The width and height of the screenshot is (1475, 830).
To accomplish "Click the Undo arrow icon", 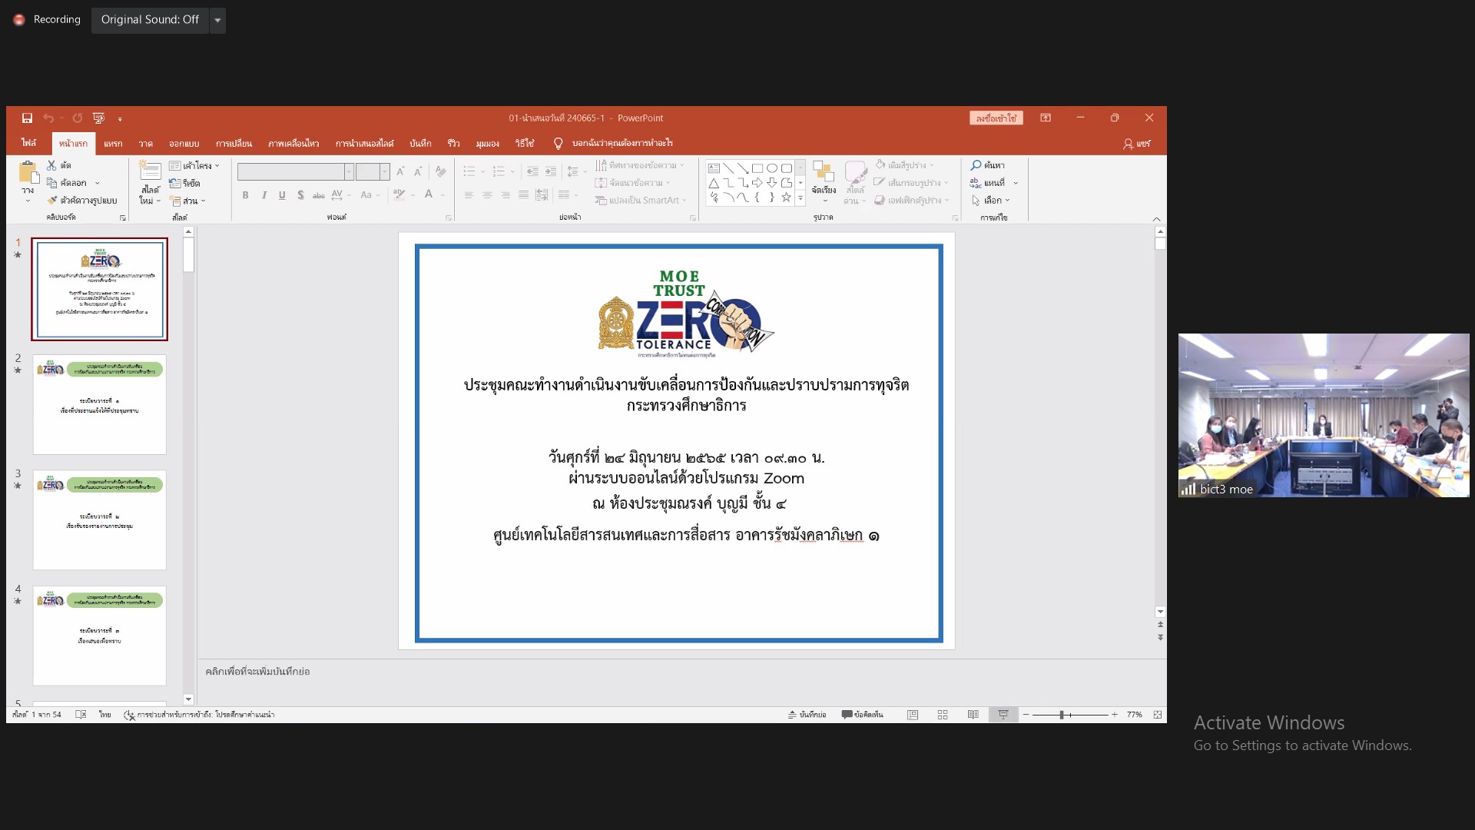I will point(48,118).
